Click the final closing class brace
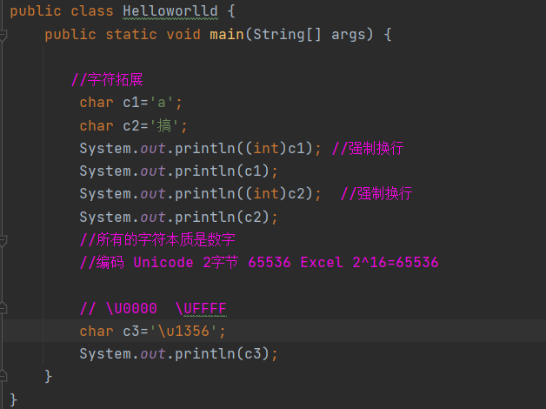The image size is (546, 409). pyautogui.click(x=13, y=399)
